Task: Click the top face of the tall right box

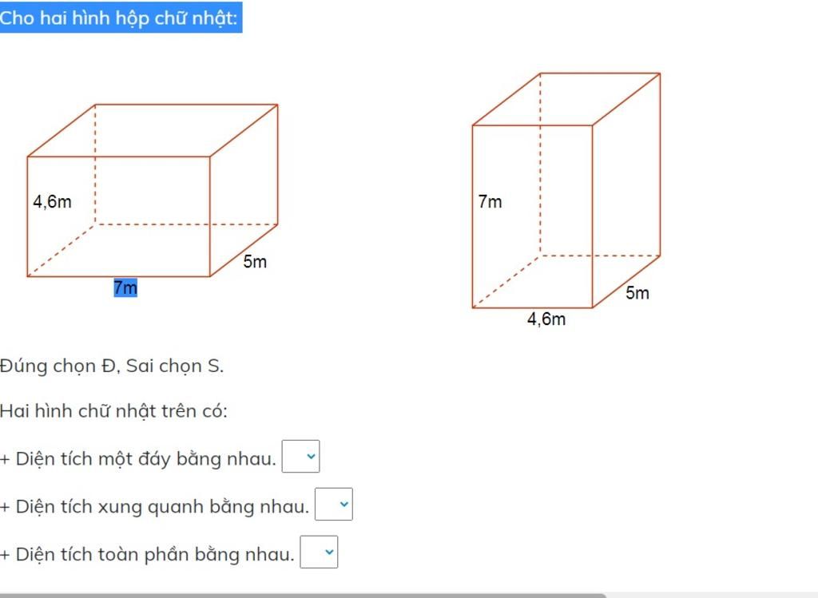Action: tap(566, 99)
